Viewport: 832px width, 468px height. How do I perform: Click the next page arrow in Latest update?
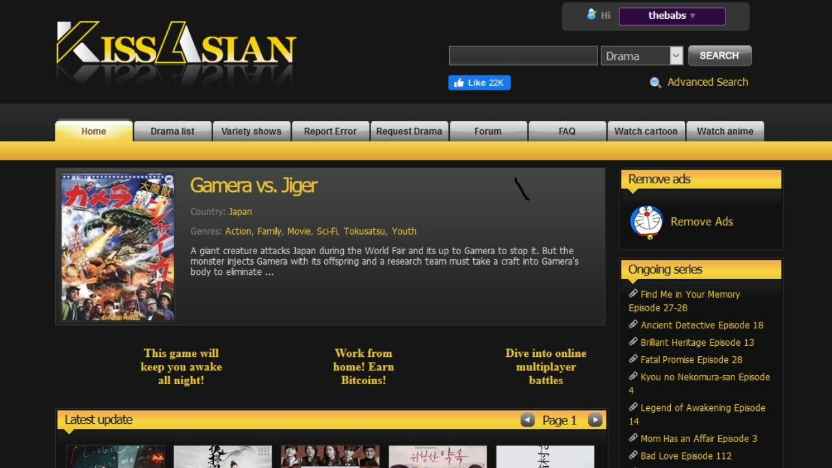pos(595,420)
